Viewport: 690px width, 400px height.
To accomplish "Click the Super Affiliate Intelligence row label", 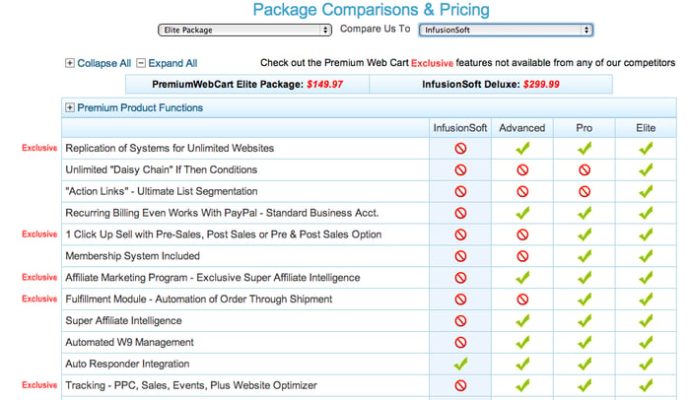I will [x=123, y=321].
